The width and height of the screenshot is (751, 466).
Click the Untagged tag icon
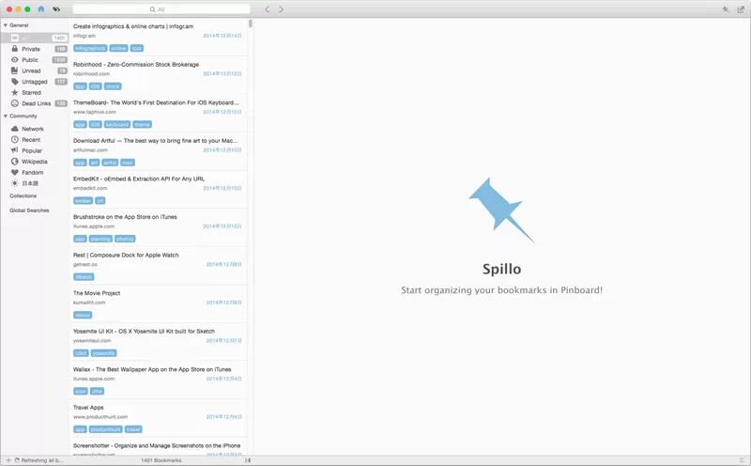[x=15, y=82]
